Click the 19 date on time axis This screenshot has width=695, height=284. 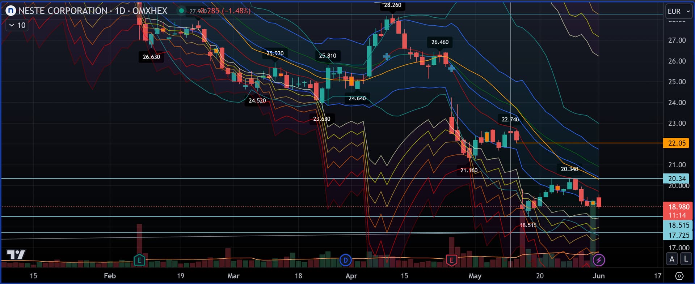(x=180, y=276)
